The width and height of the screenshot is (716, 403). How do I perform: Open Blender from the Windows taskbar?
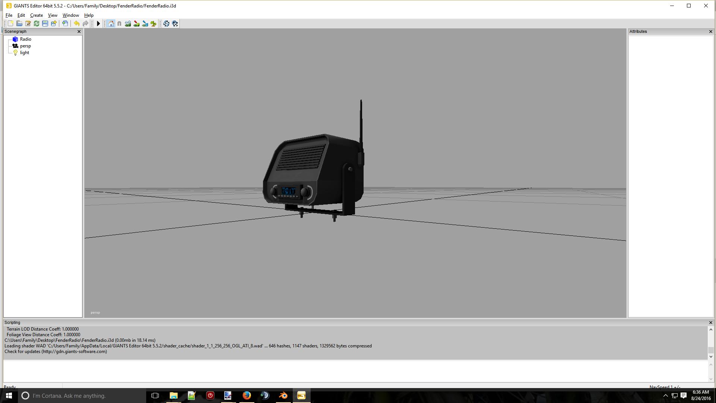(283, 396)
